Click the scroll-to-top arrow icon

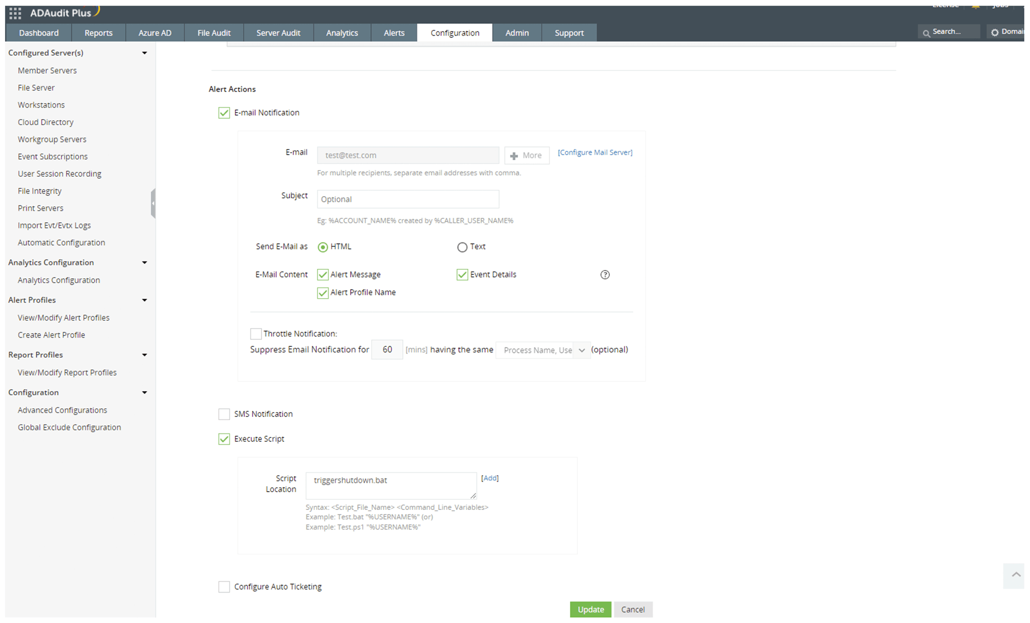1016,575
